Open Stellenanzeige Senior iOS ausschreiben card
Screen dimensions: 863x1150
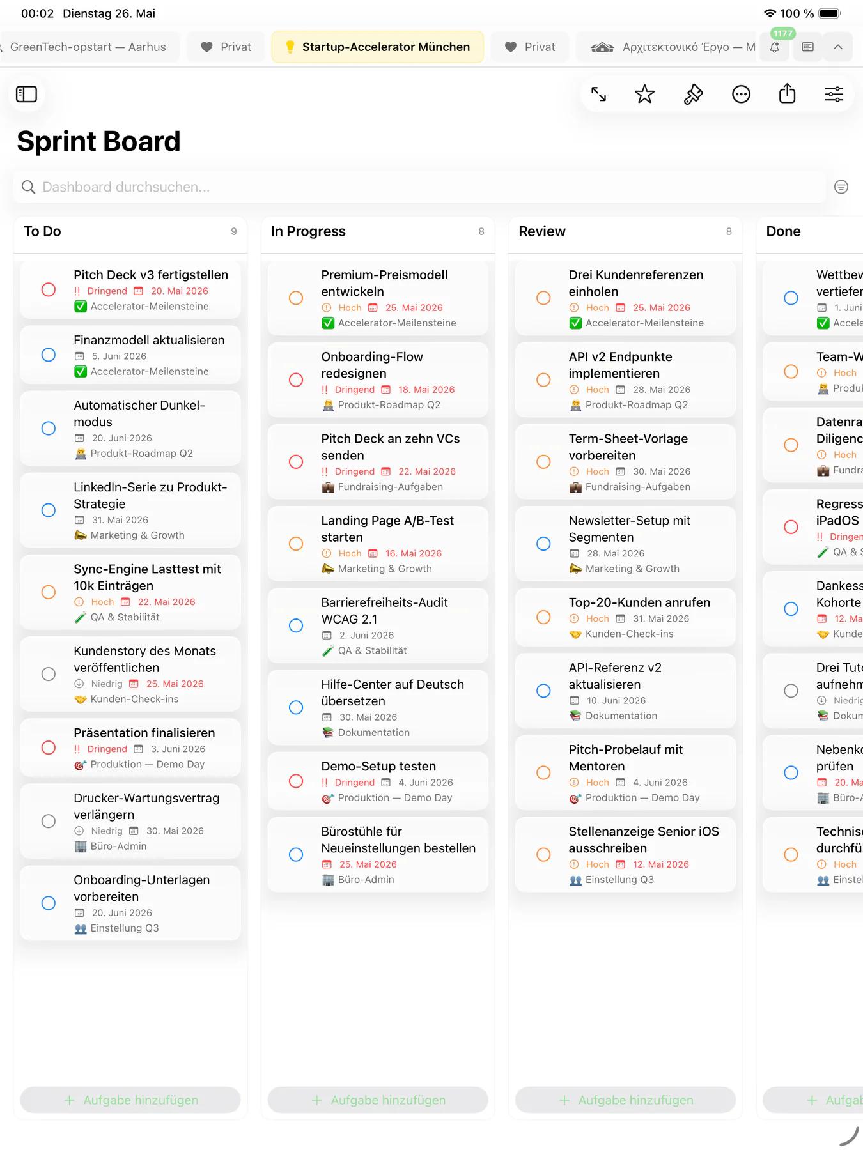625,854
